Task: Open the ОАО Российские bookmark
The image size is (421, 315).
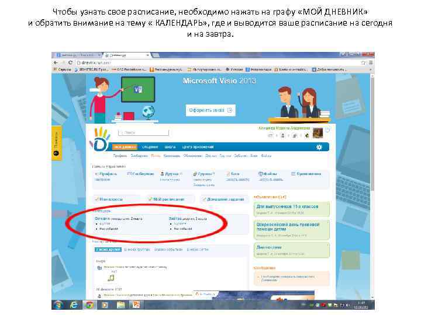Action: [x=128, y=69]
